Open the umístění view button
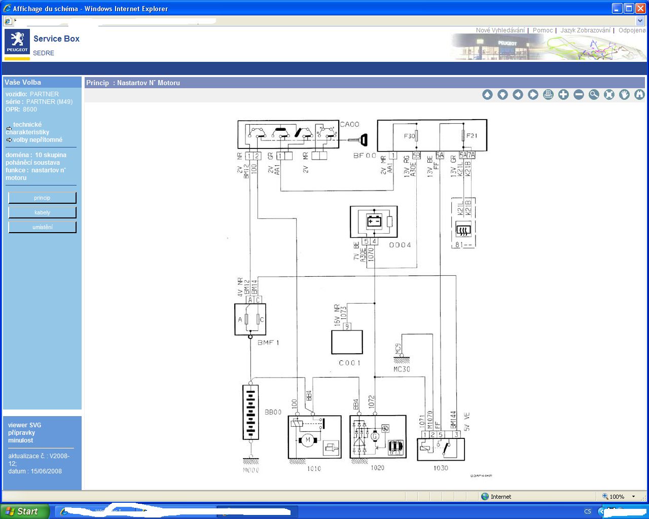Screen dimensions: 649x519 point(42,227)
